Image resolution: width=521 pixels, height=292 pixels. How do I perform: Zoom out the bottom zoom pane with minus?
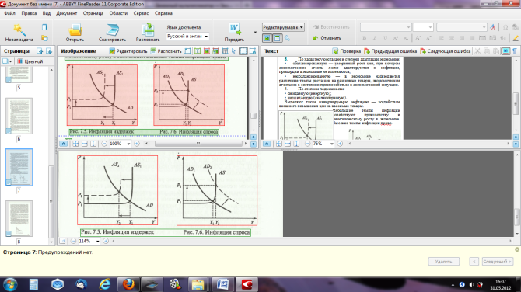point(73,241)
